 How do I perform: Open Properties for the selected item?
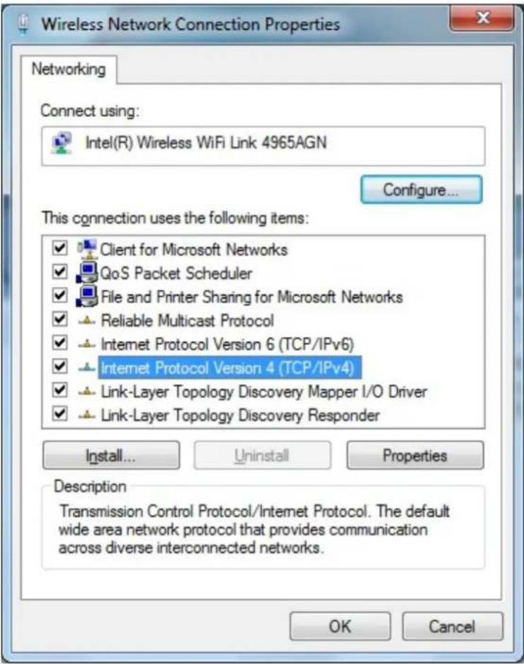415,456
